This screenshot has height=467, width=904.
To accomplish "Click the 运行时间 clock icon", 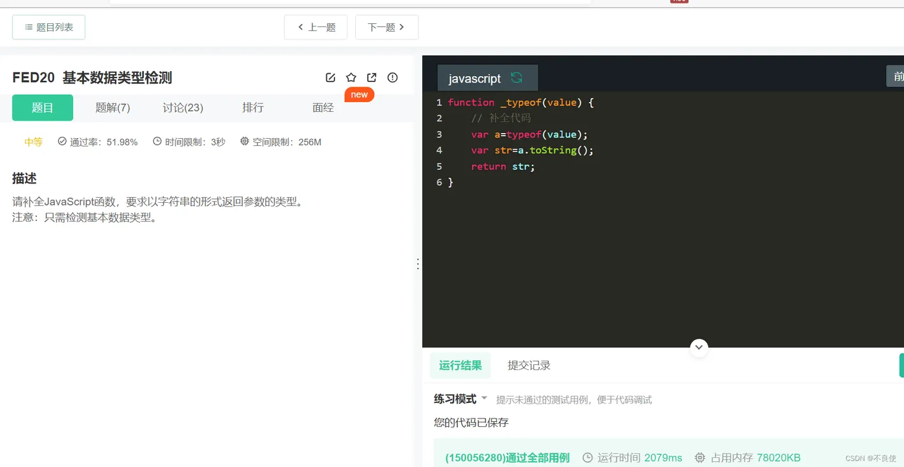I will 588,457.
